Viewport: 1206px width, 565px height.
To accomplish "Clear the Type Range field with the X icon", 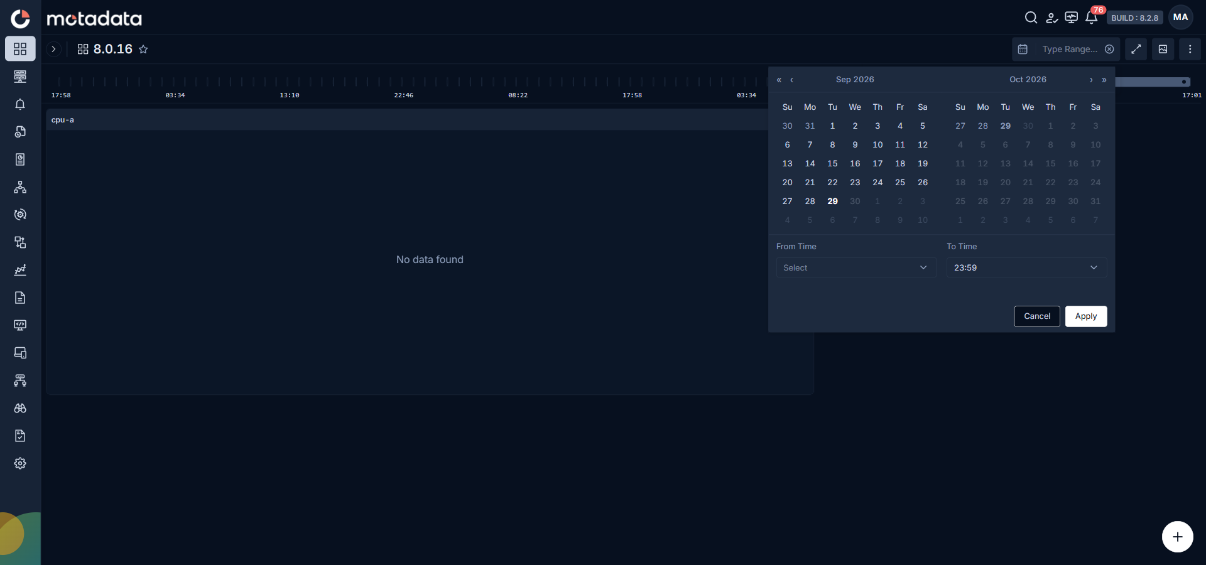I will coord(1109,49).
